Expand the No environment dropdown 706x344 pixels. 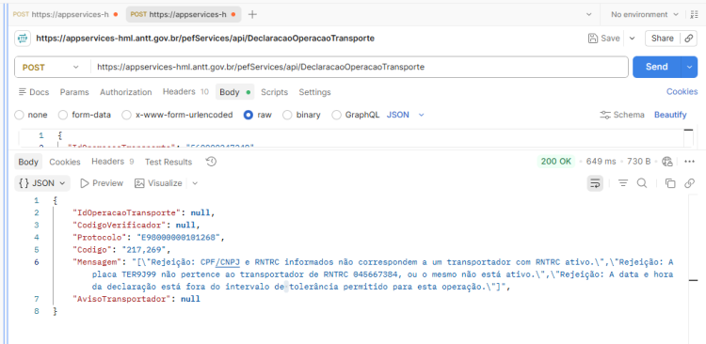tap(644, 14)
